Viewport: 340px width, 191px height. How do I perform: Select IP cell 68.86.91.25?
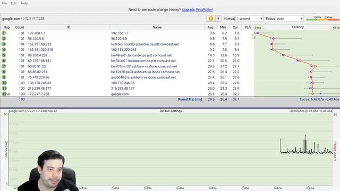[37, 66]
